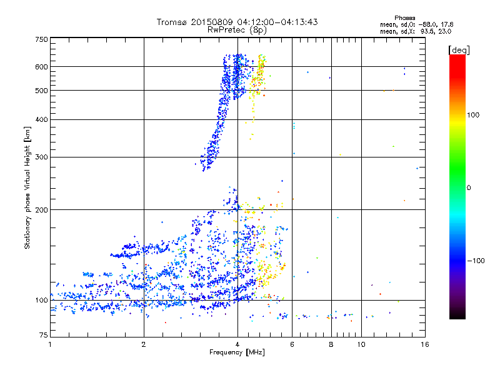Viewport: 500px width, 375px height.
Task: Click the y-axis tick label '400'
Action: click(42, 119)
